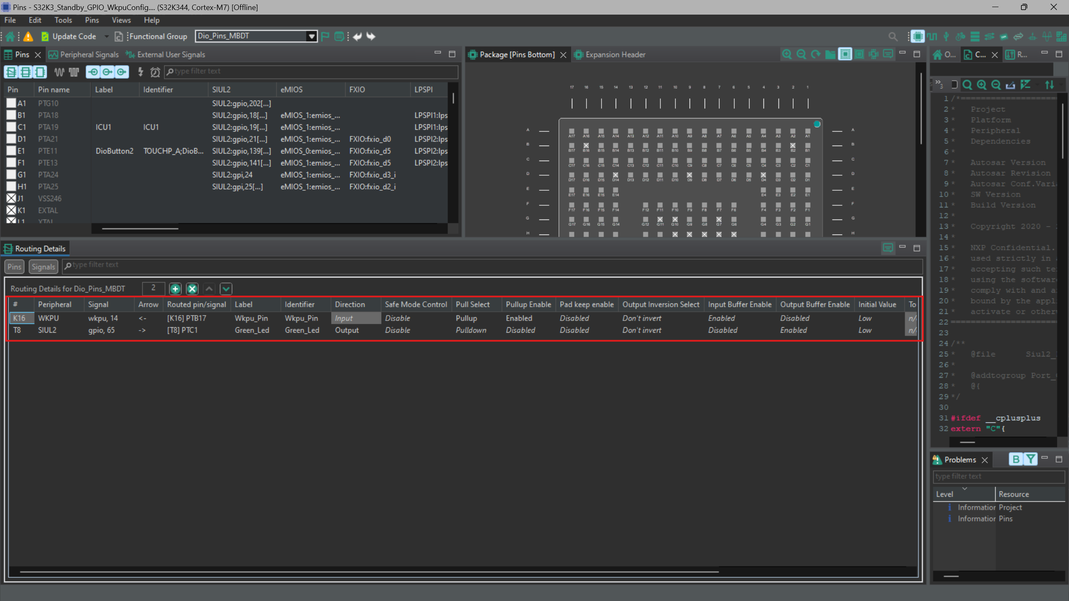Open the Update Code dropdown arrow
The height and width of the screenshot is (601, 1069).
coord(106,36)
